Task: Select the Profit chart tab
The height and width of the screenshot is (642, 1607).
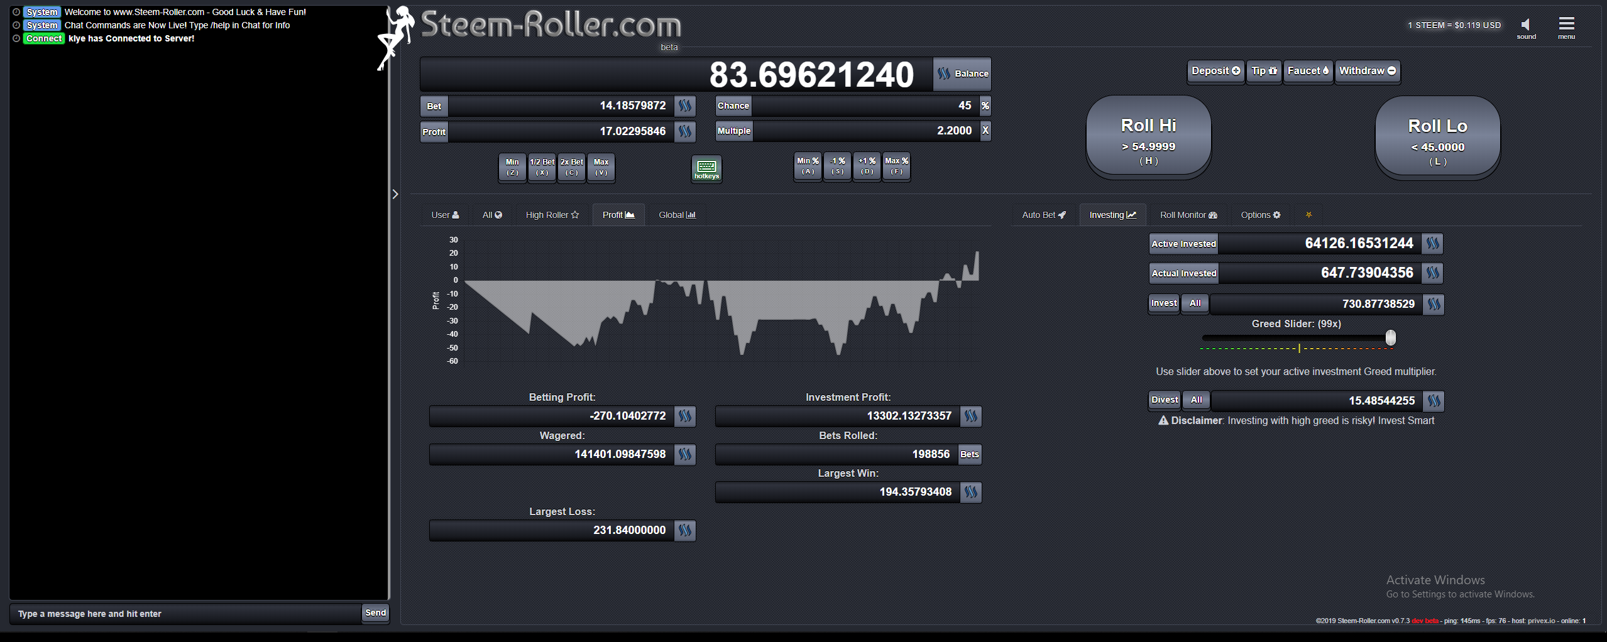Action: coord(618,215)
